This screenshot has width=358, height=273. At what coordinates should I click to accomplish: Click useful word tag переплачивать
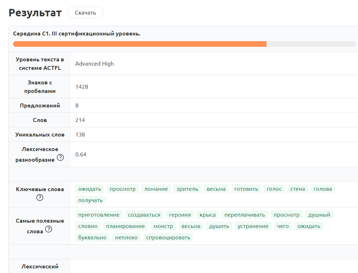(x=244, y=215)
